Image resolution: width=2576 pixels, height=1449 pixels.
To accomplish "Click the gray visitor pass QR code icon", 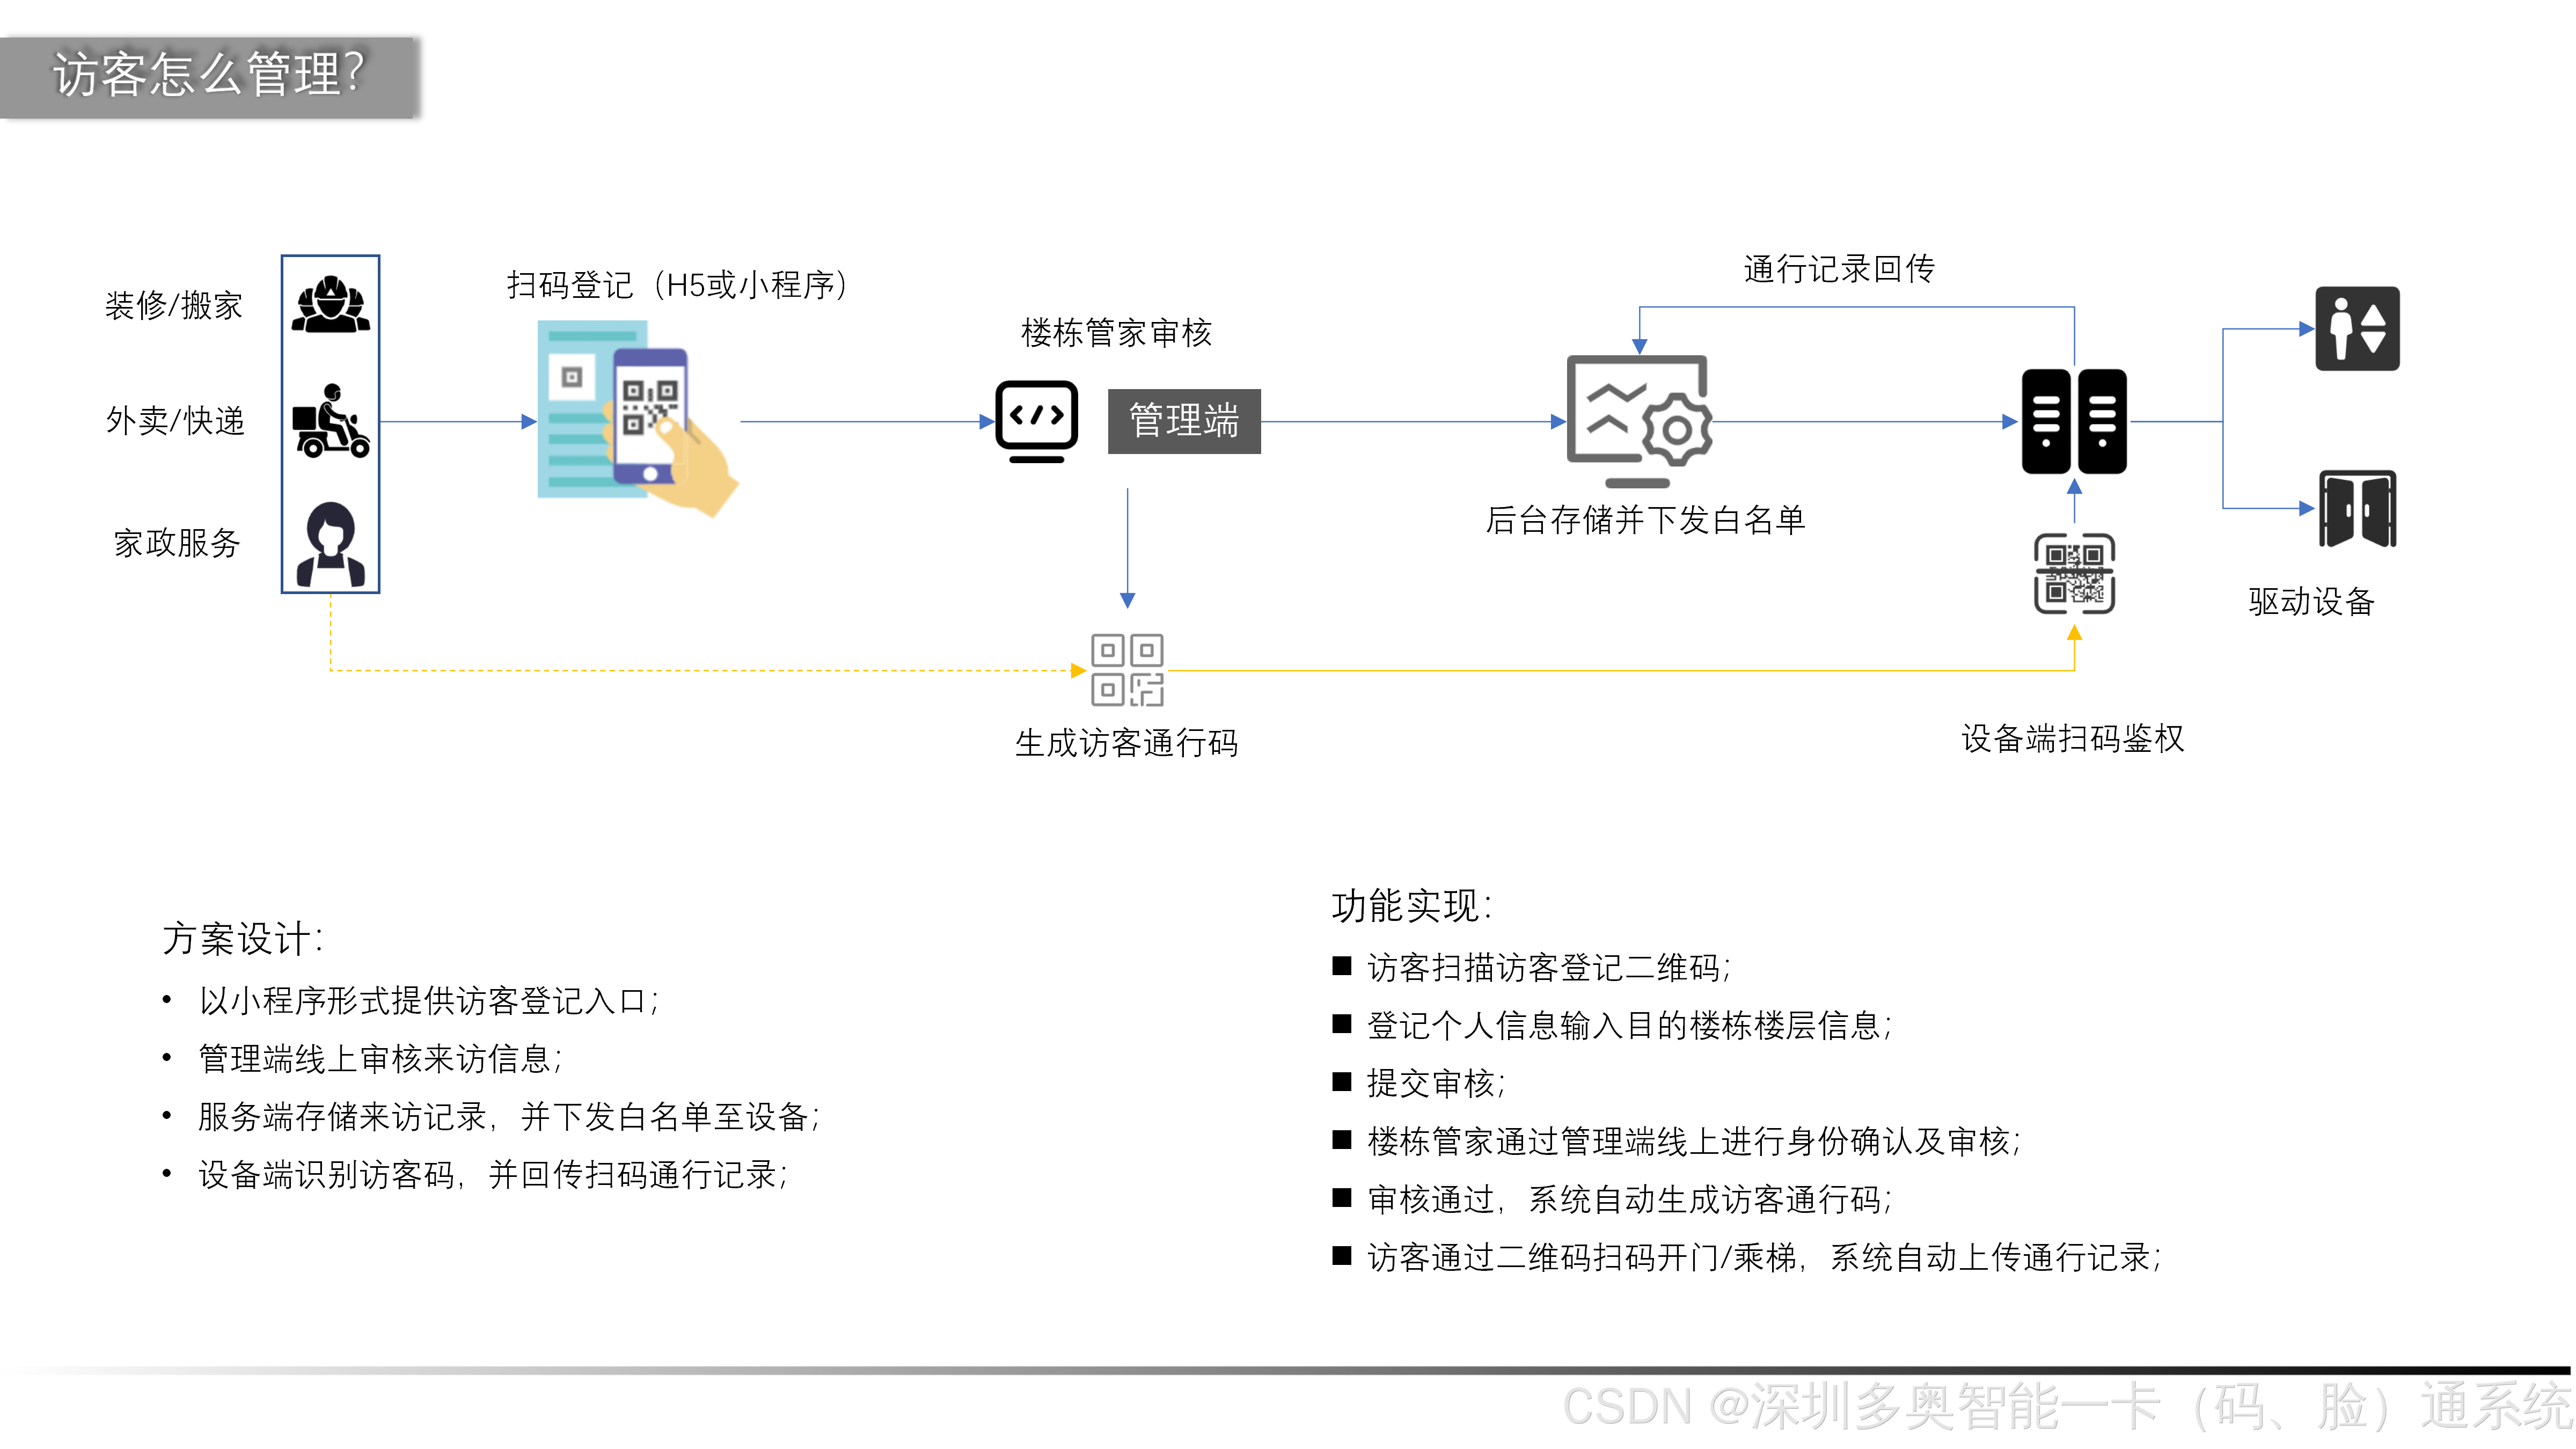I will point(1127,670).
